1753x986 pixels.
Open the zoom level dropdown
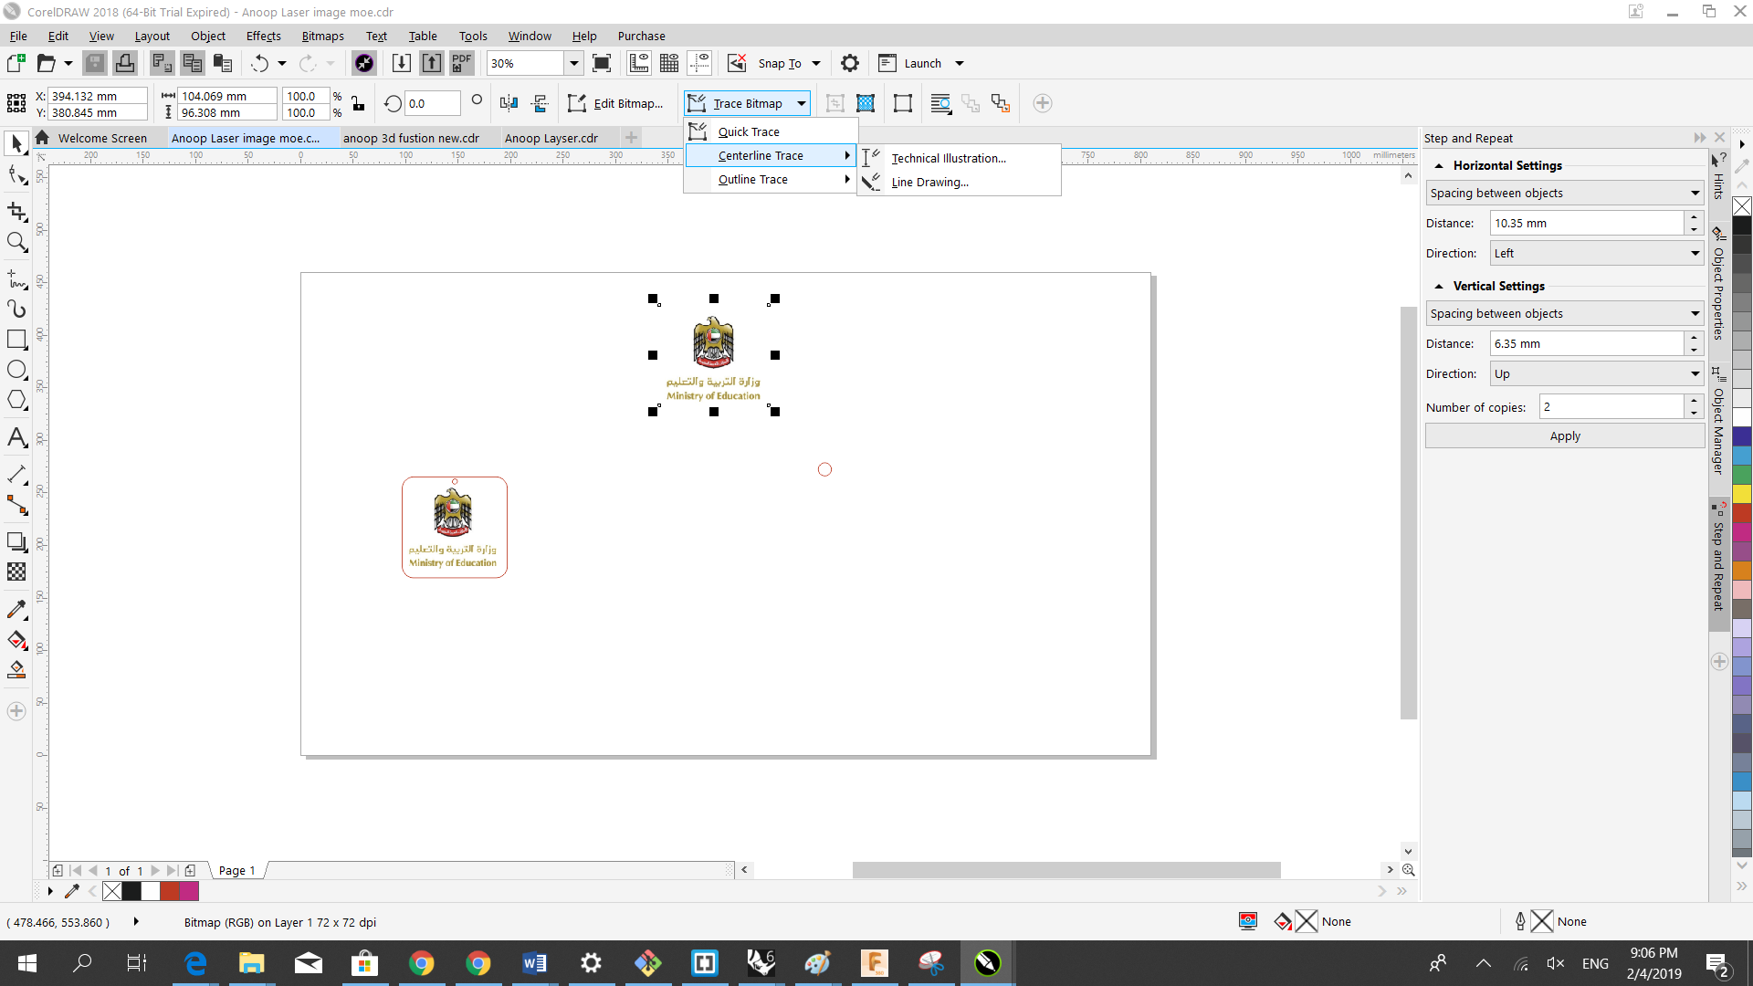[574, 63]
